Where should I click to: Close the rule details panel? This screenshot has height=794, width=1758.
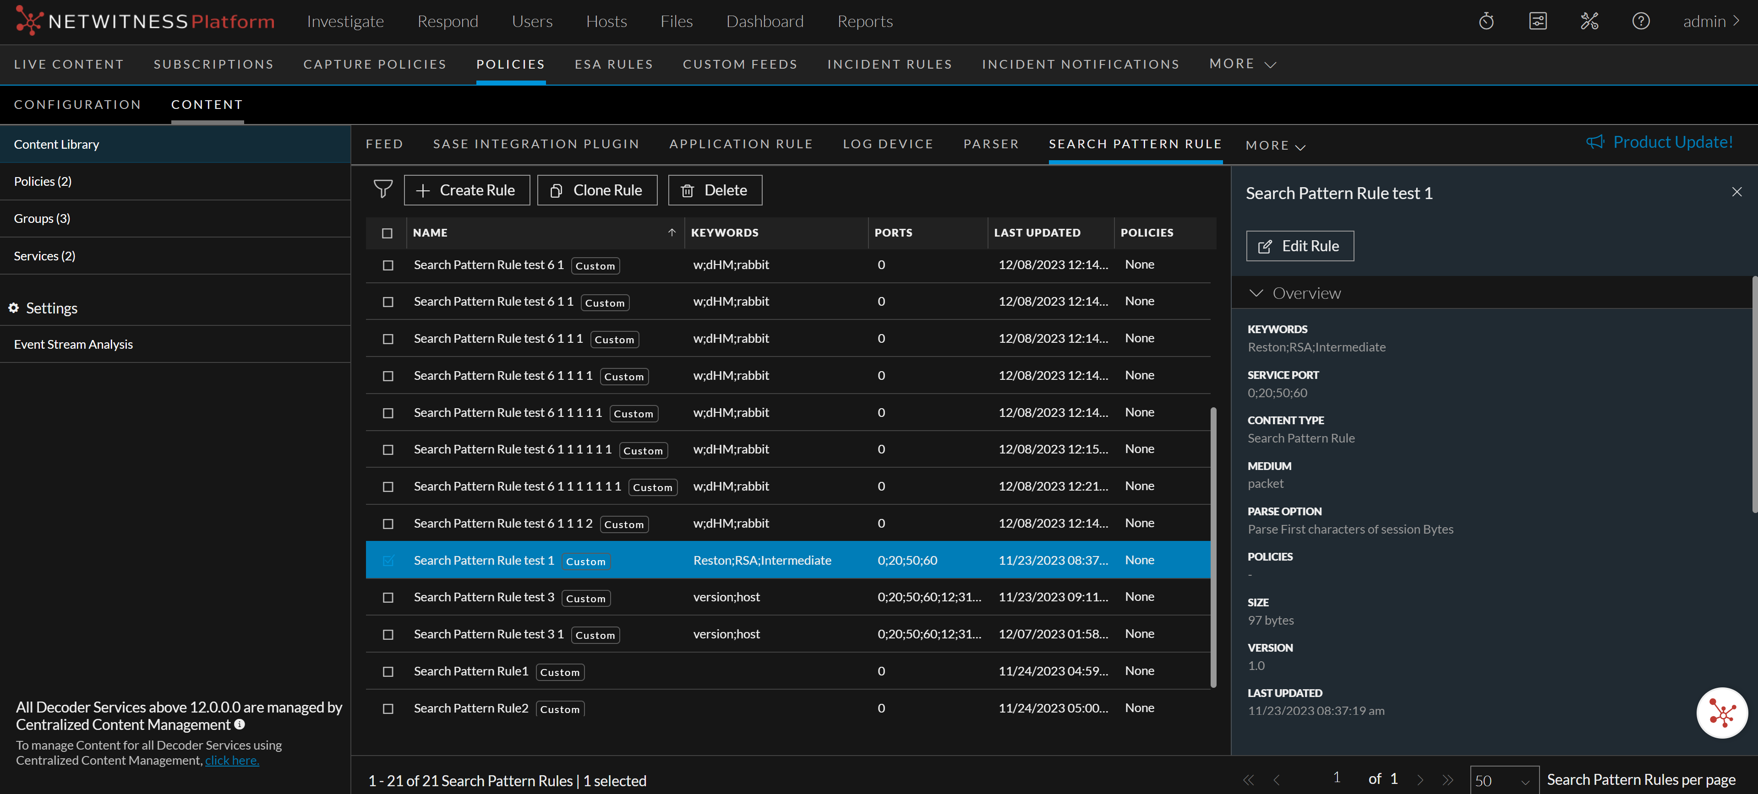pyautogui.click(x=1736, y=192)
